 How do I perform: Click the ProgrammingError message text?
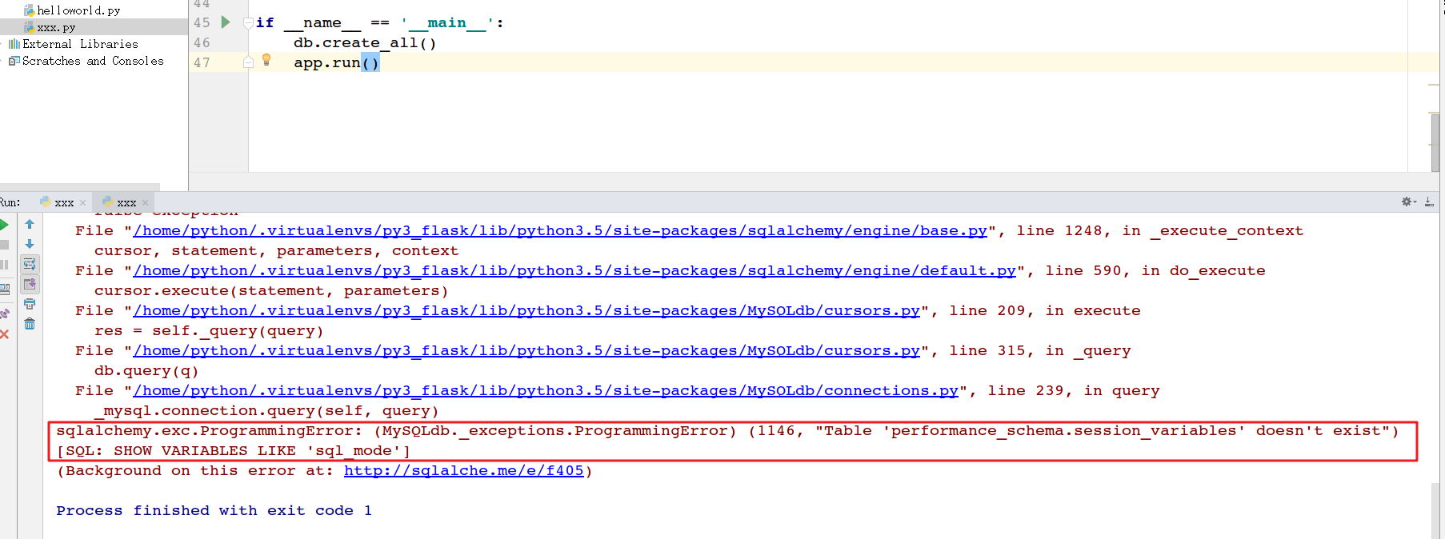(x=727, y=431)
